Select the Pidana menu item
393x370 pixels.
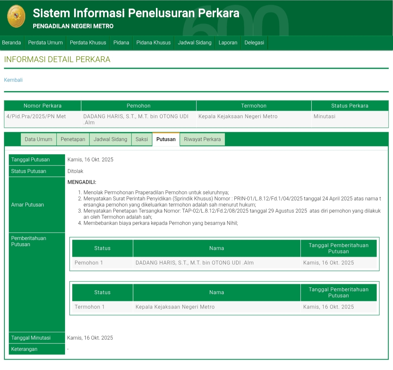click(x=121, y=43)
